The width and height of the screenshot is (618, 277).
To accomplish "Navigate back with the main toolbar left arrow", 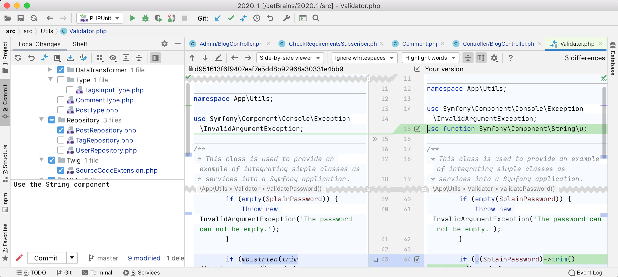I will pos(50,18).
